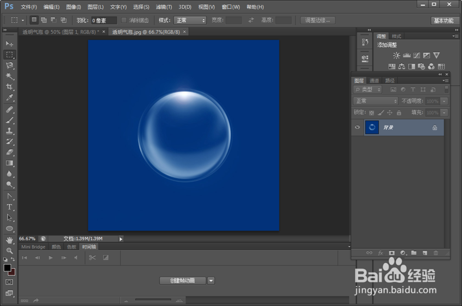The height and width of the screenshot is (306, 462).
Task: Switch to the Mini Bridge tab
Action: pyautogui.click(x=33, y=247)
